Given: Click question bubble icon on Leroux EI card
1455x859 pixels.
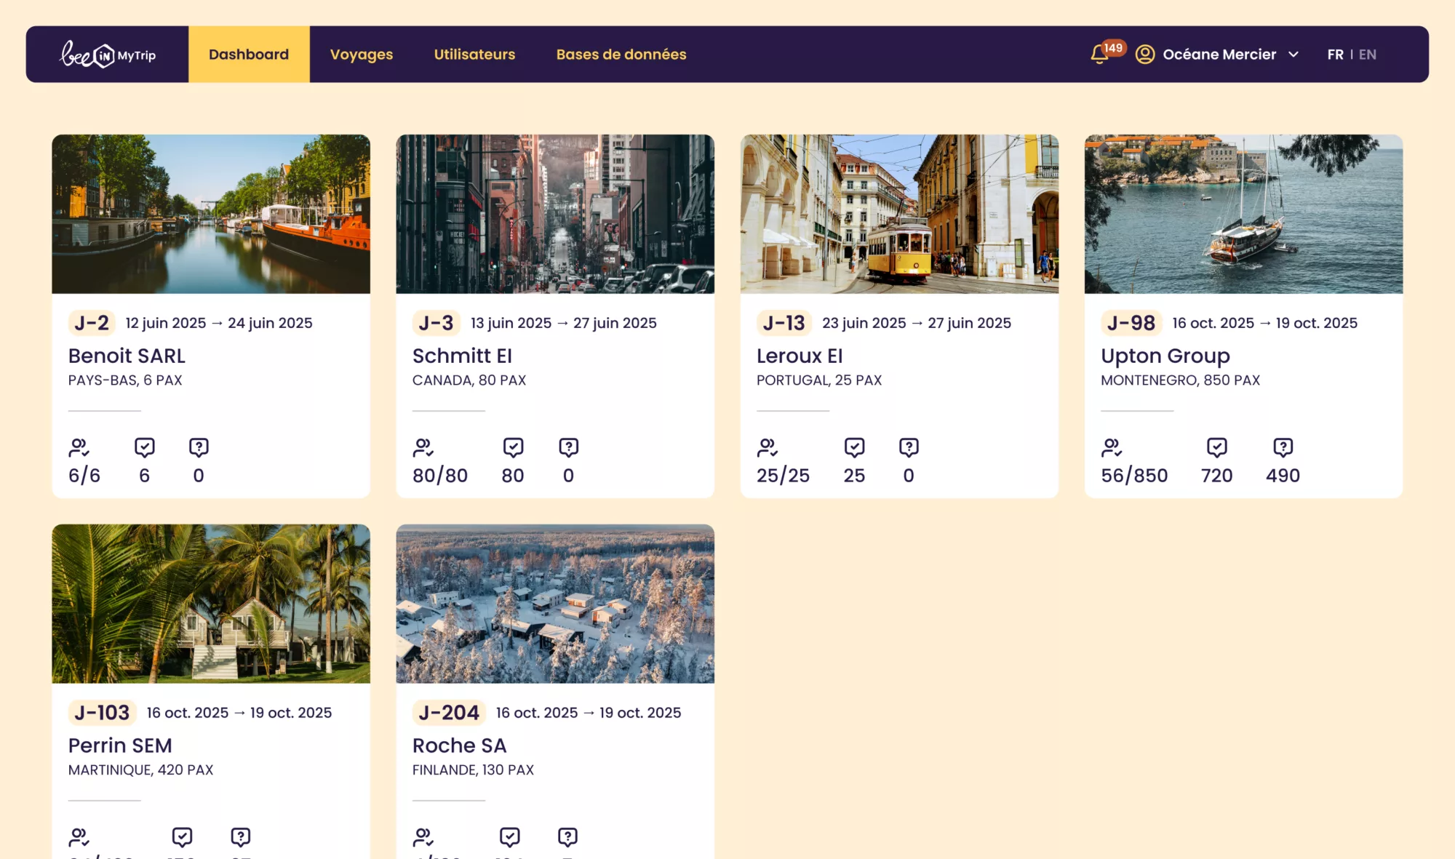Looking at the screenshot, I should [909, 447].
